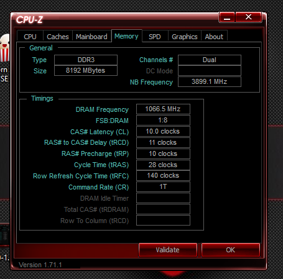Click the empty DC Mode field
The height and width of the screenshot is (279, 283).
click(210, 71)
